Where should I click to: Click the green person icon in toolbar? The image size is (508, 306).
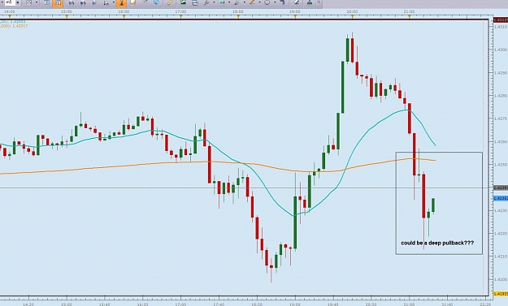(x=310, y=2)
